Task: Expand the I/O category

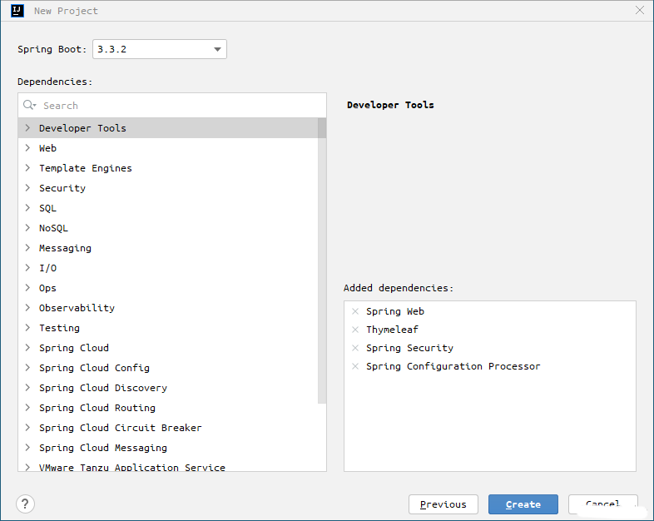Action: pos(27,268)
